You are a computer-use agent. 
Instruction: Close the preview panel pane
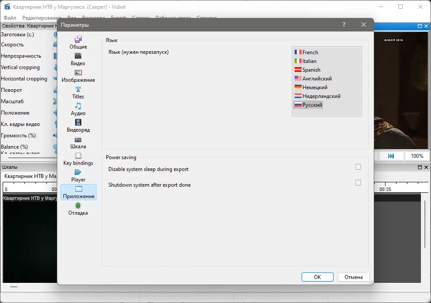pyautogui.click(x=426, y=26)
